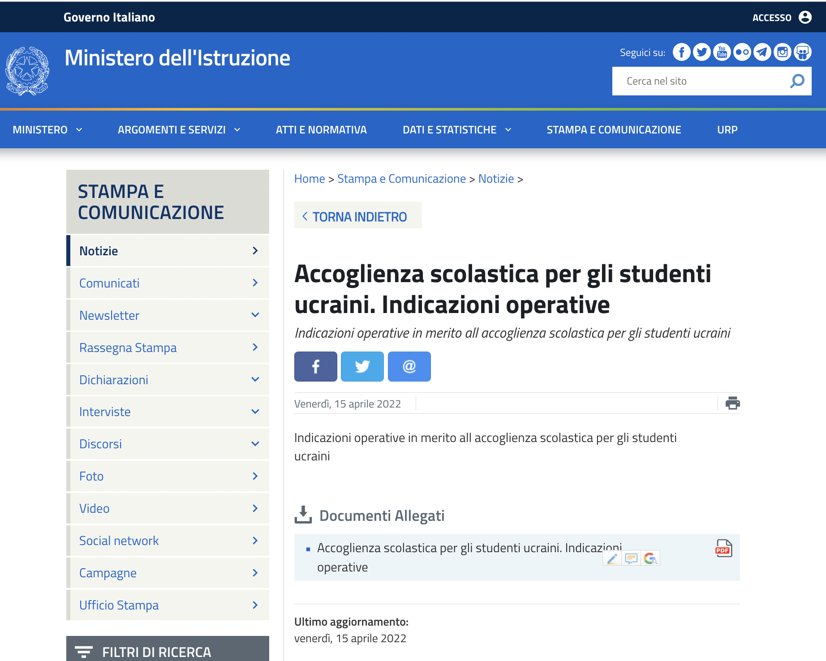Share article on Twitter button
The image size is (826, 661).
[362, 366]
